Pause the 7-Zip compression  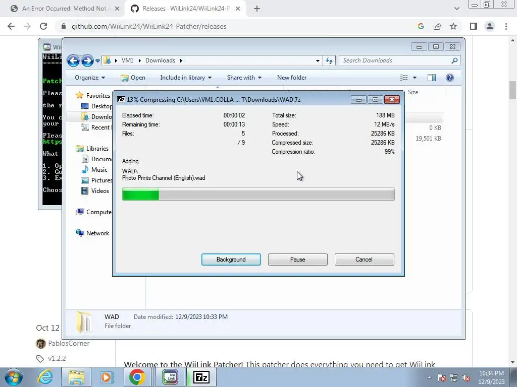297,260
